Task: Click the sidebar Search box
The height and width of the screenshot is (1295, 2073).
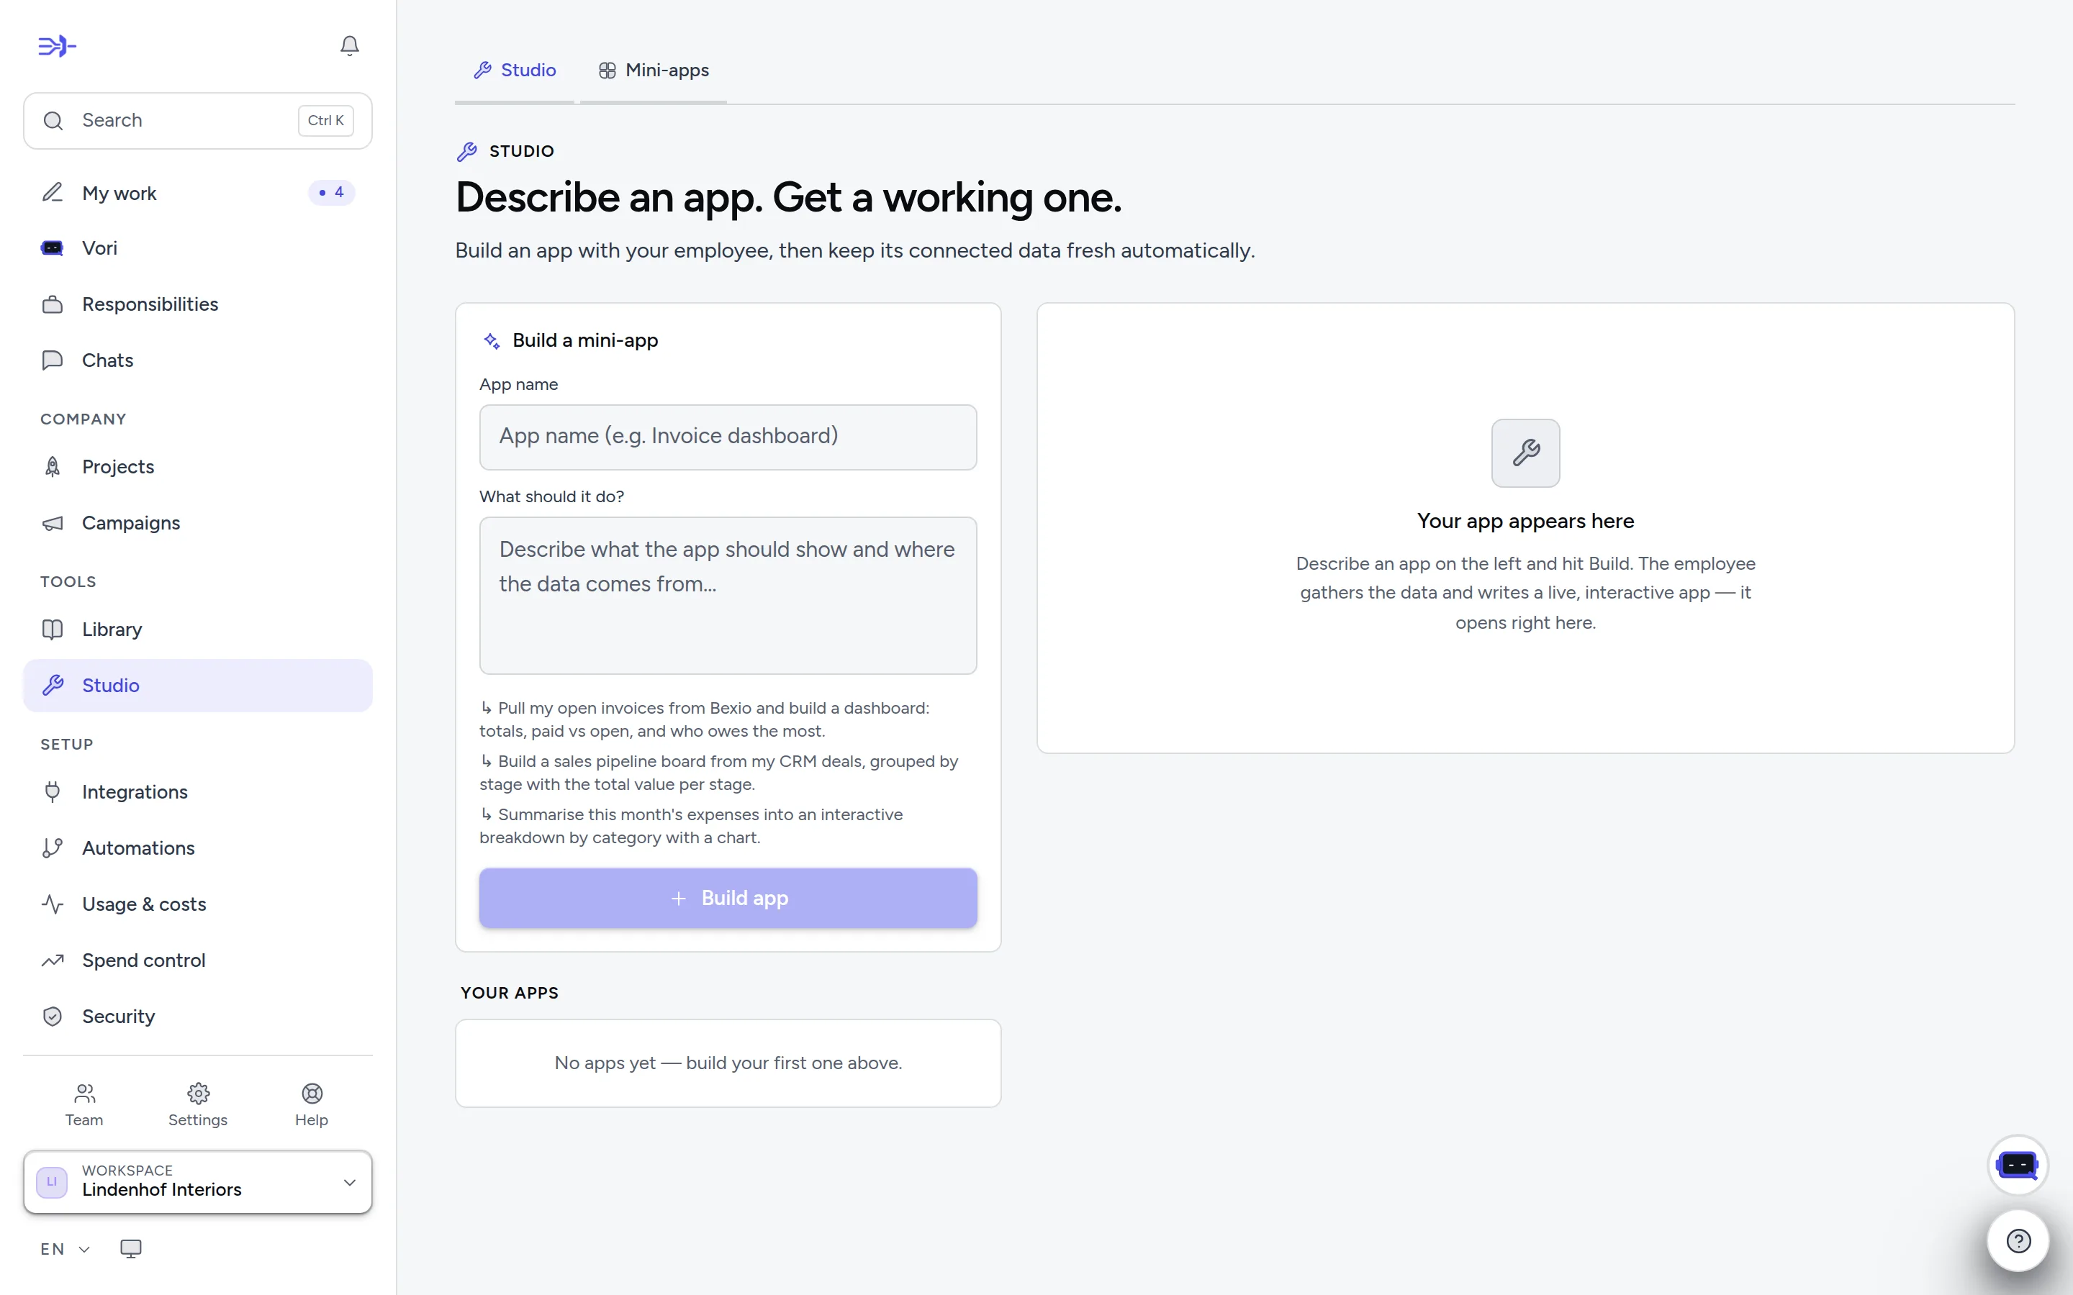Action: [198, 121]
